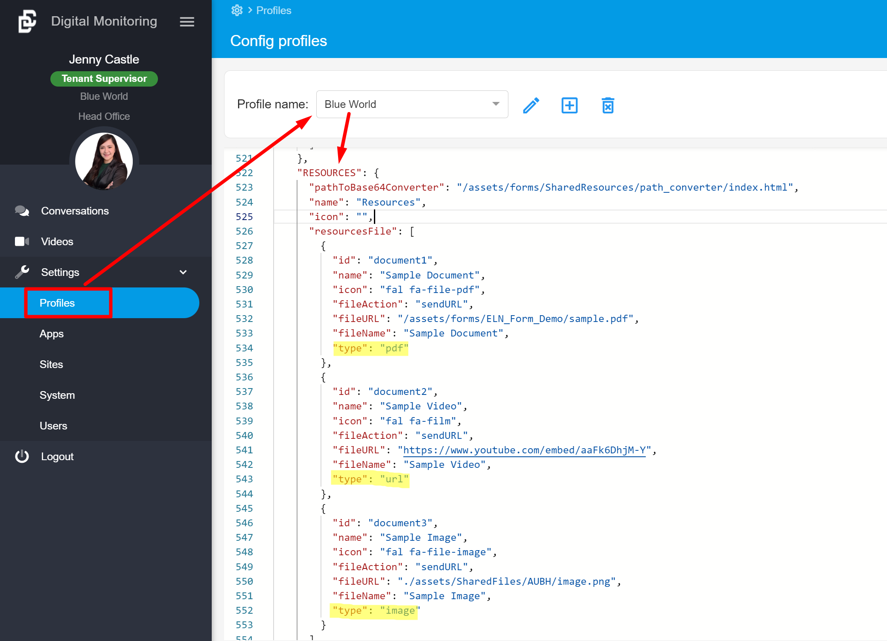Select Profiles in the sidebar

click(x=57, y=303)
